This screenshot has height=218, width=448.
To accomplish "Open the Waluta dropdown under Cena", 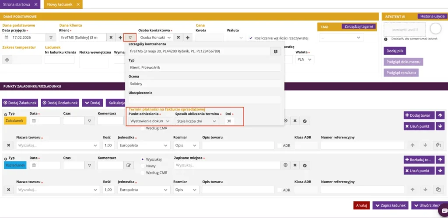I will pyautogui.click(x=235, y=38).
